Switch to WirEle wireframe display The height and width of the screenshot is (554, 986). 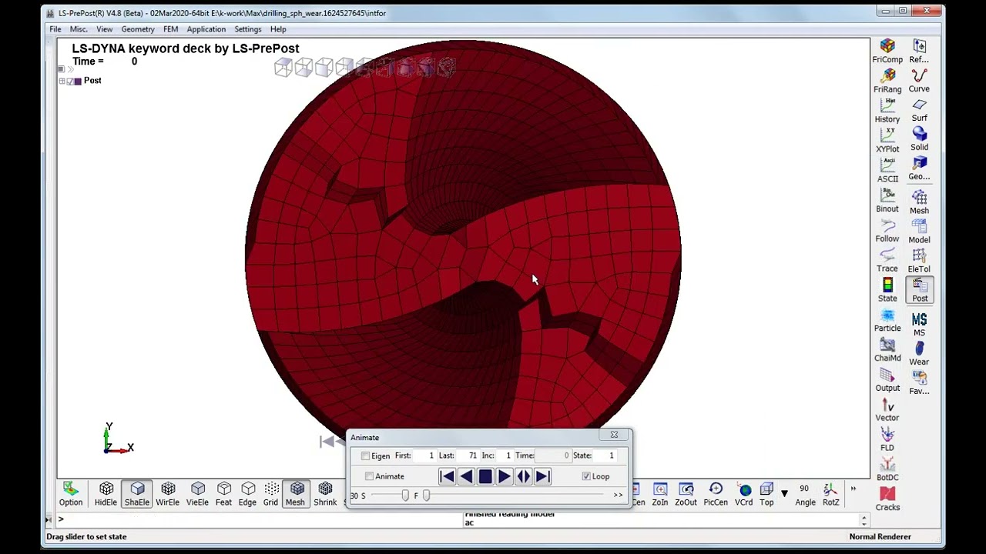pos(168,494)
